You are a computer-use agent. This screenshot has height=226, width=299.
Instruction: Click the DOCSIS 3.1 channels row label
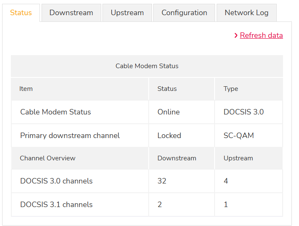pos(56,205)
